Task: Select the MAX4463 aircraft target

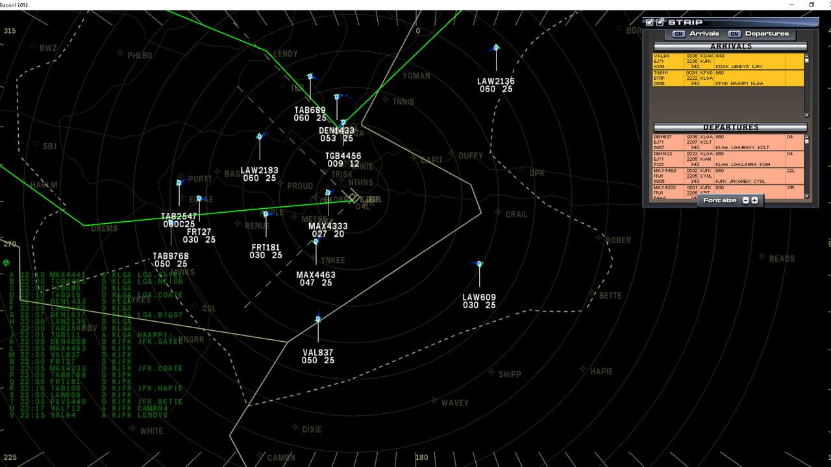Action: [x=316, y=241]
